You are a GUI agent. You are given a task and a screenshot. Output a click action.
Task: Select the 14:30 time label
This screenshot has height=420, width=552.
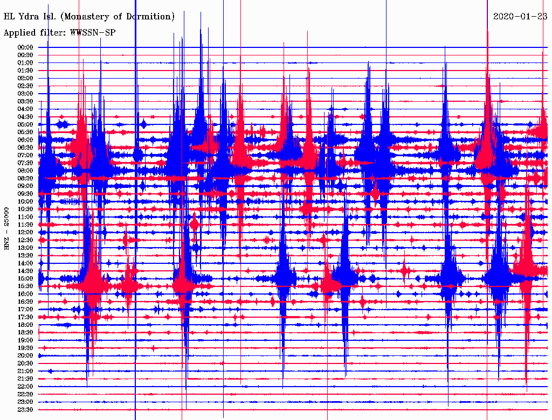(x=25, y=271)
